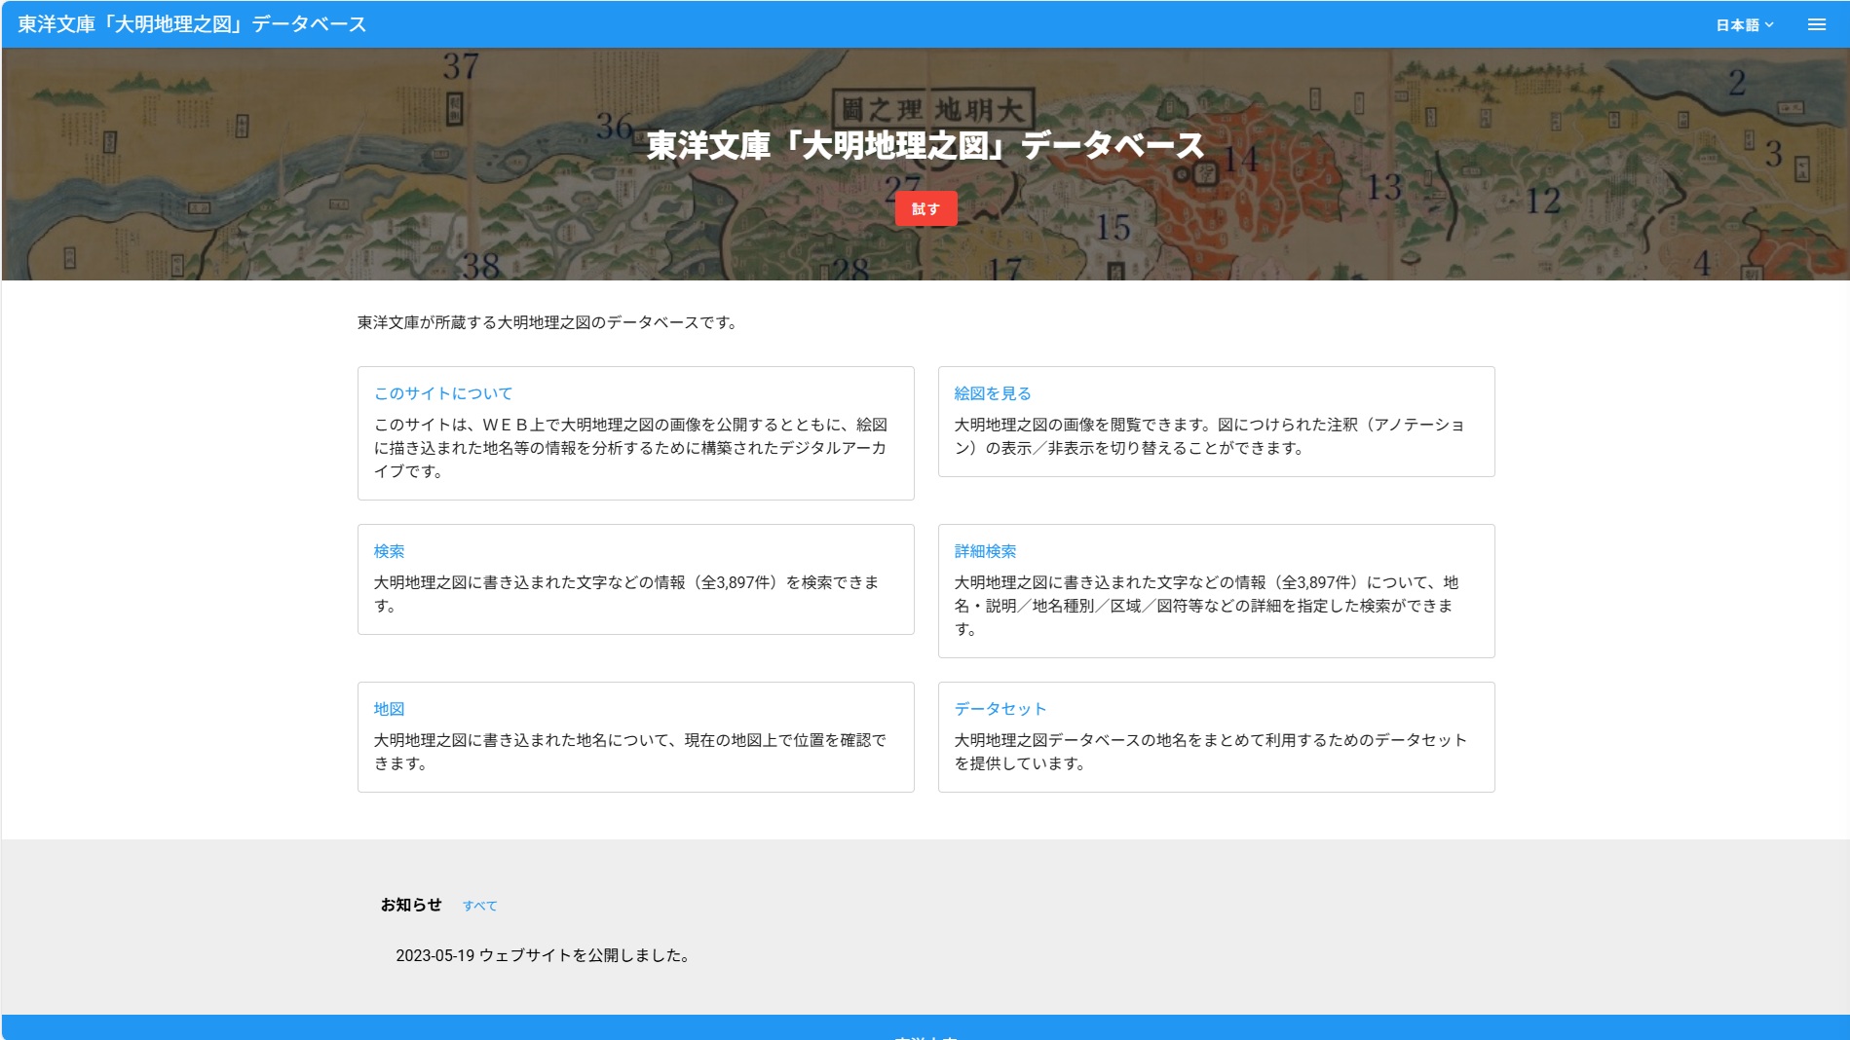
Task: Click the description text in the 地図 card
Action: [x=629, y=751]
